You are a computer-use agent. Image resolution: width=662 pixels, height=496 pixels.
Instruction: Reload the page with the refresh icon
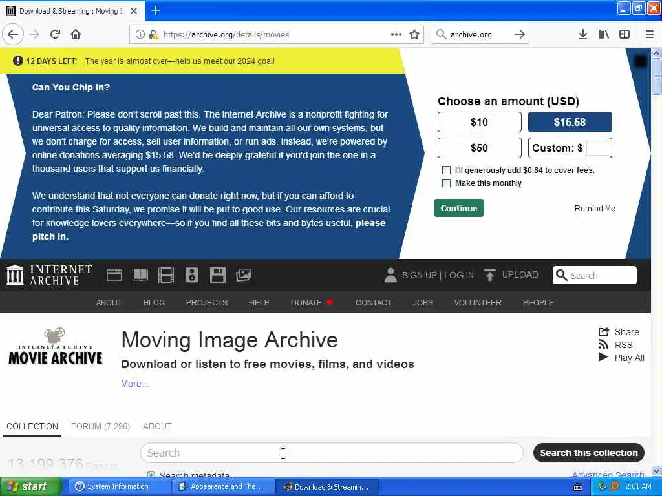tap(55, 34)
